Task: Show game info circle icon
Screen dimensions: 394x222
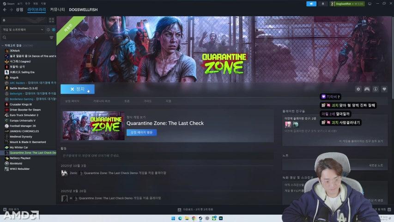Action: point(376,89)
